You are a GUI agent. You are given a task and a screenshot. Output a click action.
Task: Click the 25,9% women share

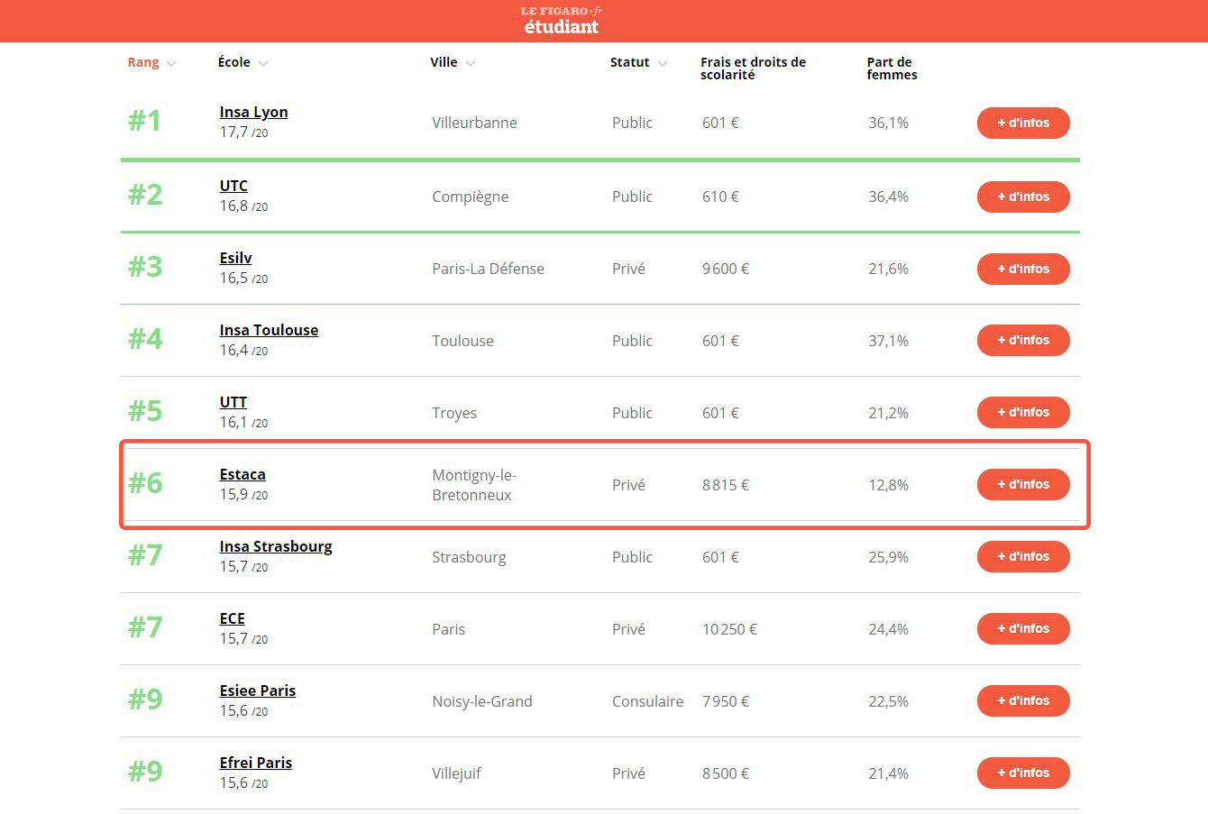(888, 557)
